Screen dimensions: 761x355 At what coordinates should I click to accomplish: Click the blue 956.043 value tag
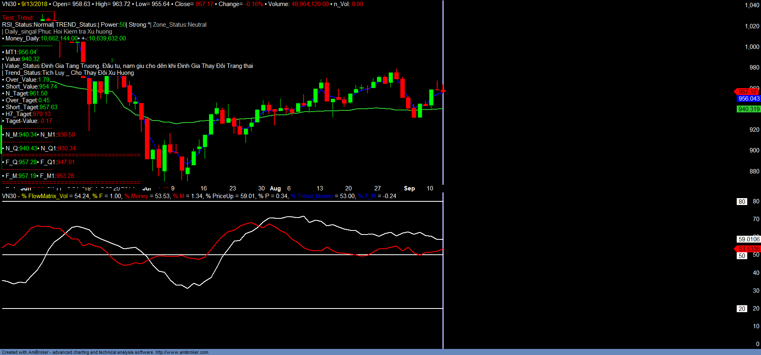point(748,99)
